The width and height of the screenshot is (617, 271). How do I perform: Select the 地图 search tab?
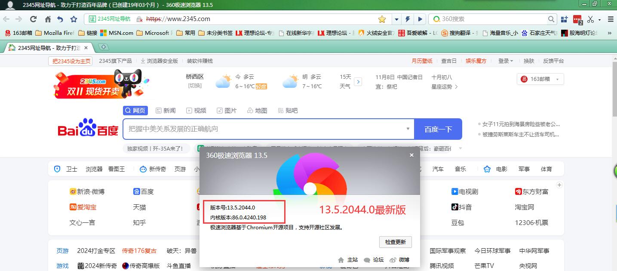click(257, 111)
